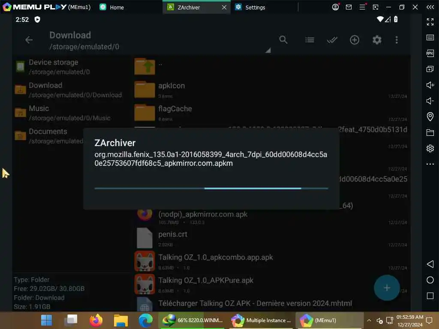The width and height of the screenshot is (439, 329).
Task: Open 66% download manager taskbar item
Action: pos(192,320)
